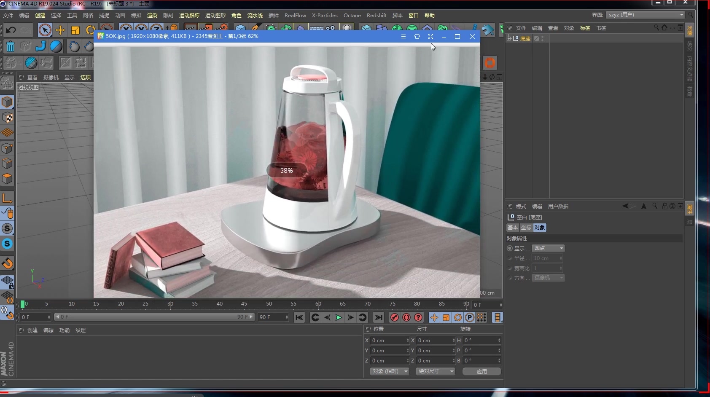710x397 pixels.
Task: Click the Undo arrow icon in the top toolbar
Action: pos(10,30)
